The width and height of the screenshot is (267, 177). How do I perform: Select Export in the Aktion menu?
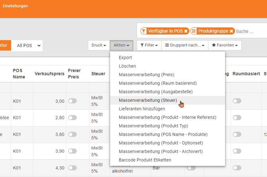pos(125,58)
